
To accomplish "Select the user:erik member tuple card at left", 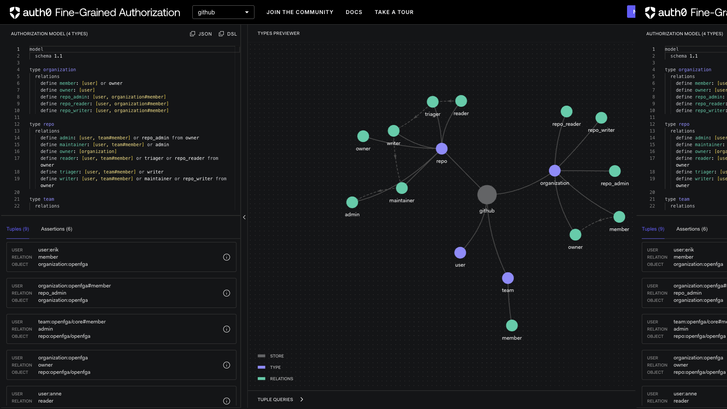I will click(121, 257).
